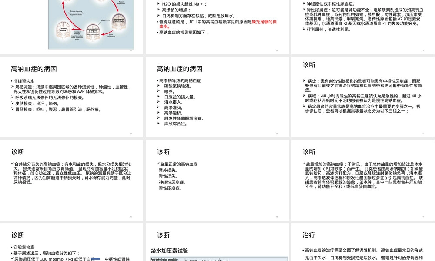Click the paragraph starting 肾性尿崩症：这可能是肾功能不全

tap(364, 17)
